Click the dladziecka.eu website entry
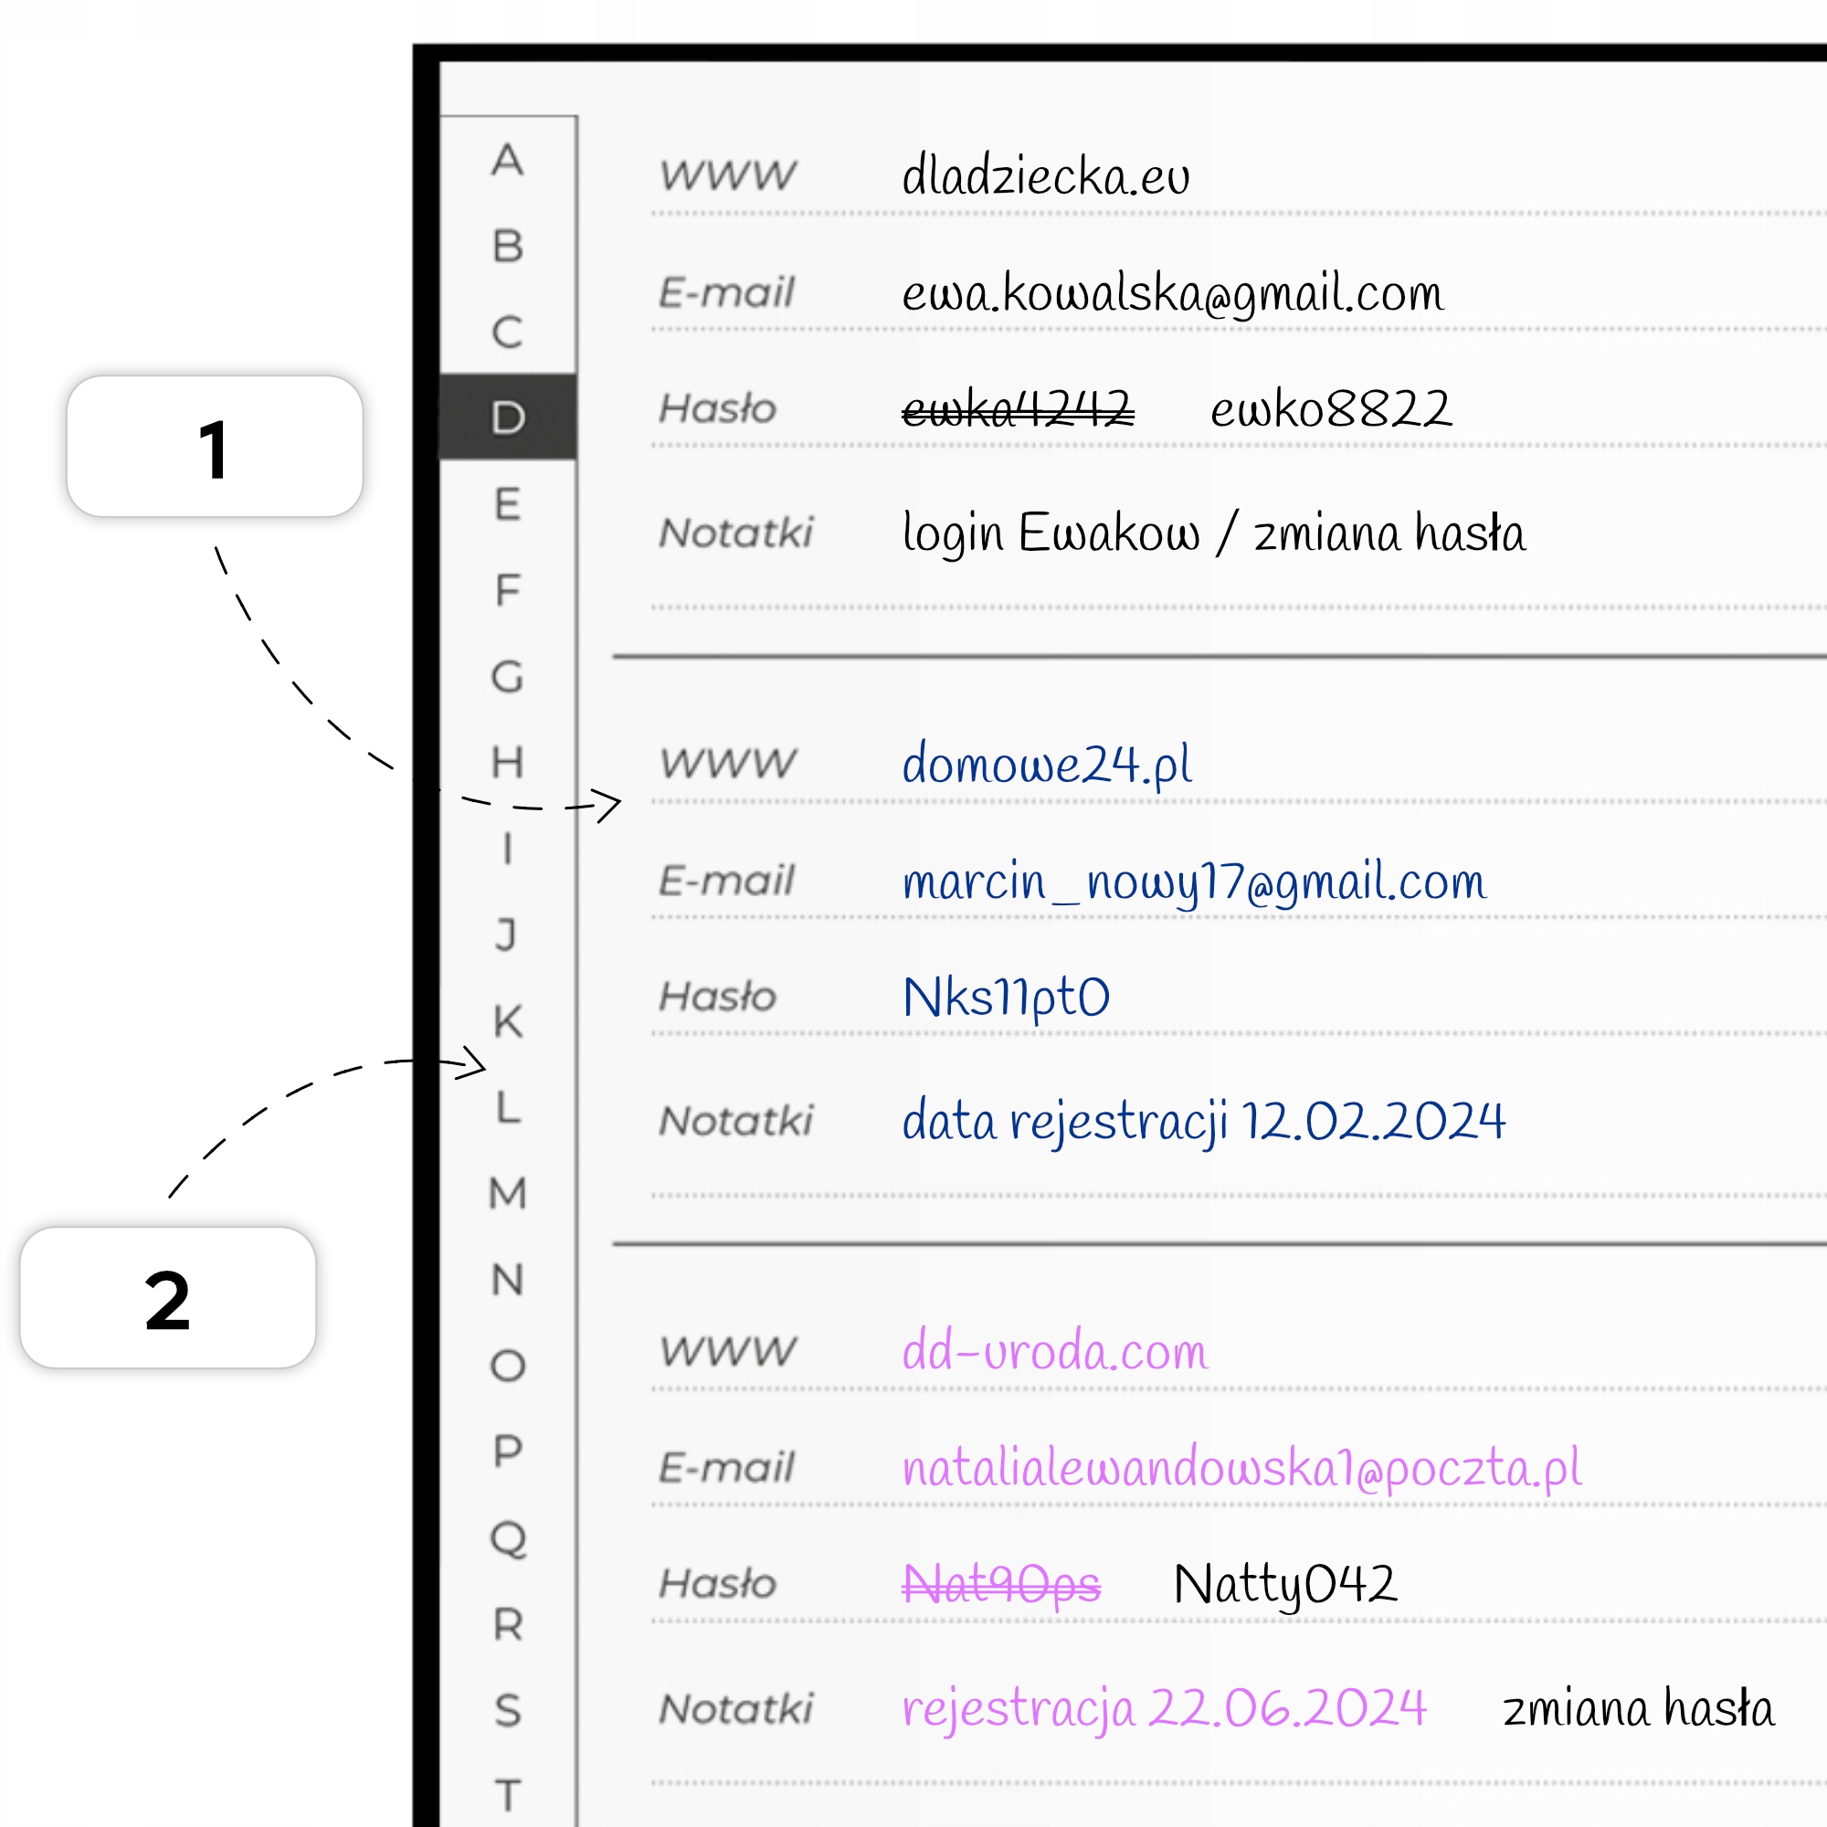Image resolution: width=1827 pixels, height=1827 pixels. coord(1045,177)
